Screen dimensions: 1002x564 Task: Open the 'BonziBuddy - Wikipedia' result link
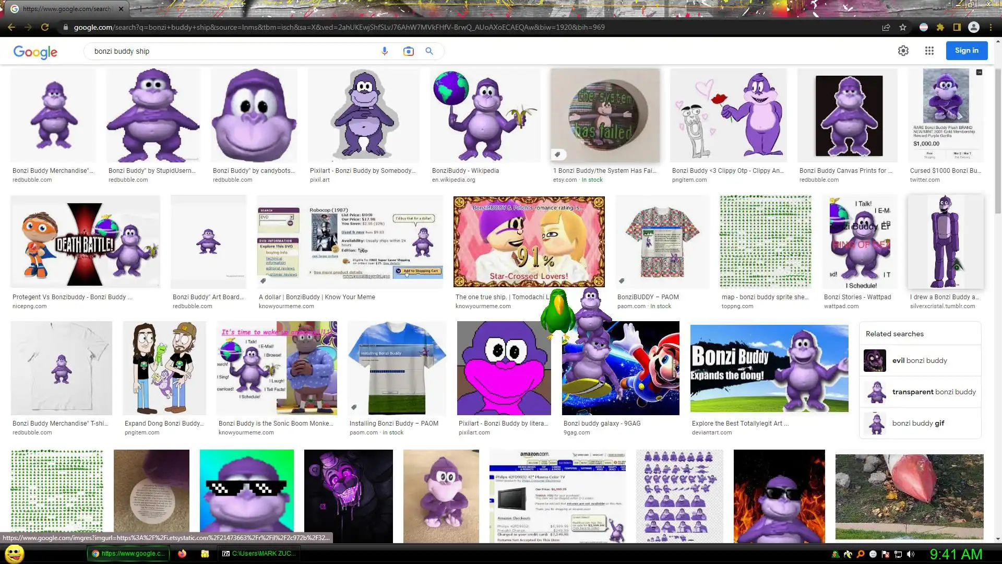tap(465, 171)
